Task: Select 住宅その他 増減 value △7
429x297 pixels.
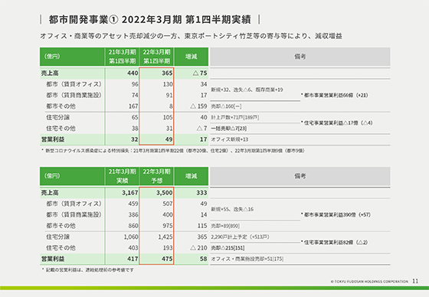Action: click(x=202, y=129)
